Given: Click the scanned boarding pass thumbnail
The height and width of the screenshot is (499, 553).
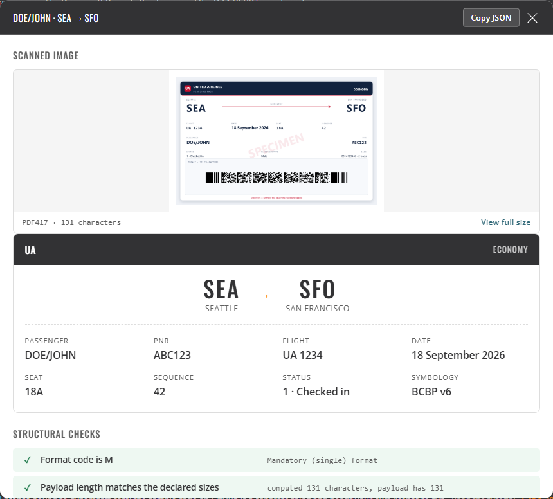Looking at the screenshot, I should 276,141.
